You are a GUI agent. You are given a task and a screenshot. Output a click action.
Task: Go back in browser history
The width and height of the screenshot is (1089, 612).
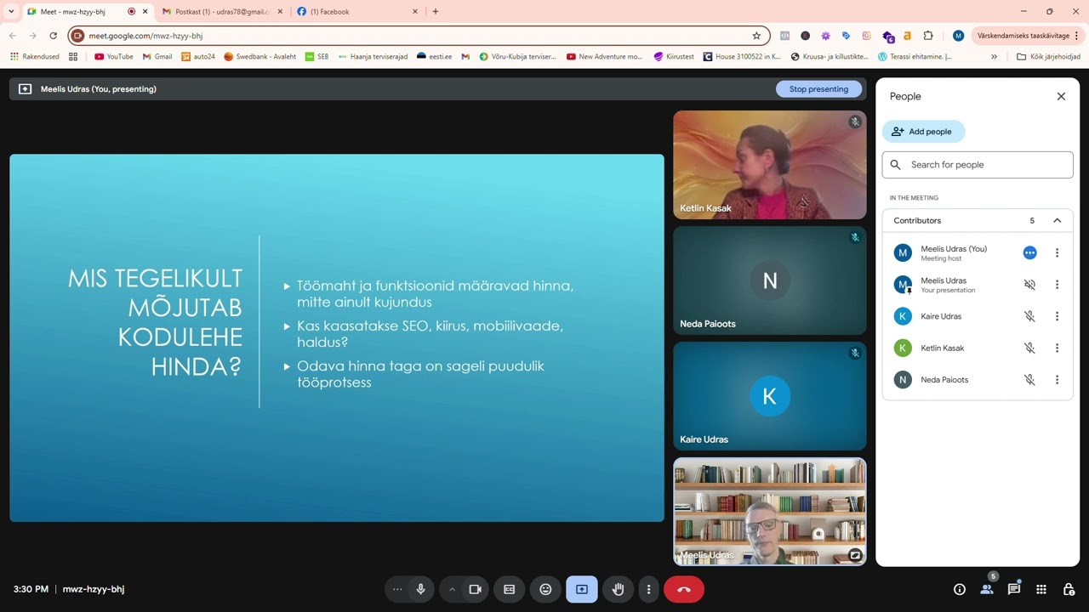click(12, 36)
